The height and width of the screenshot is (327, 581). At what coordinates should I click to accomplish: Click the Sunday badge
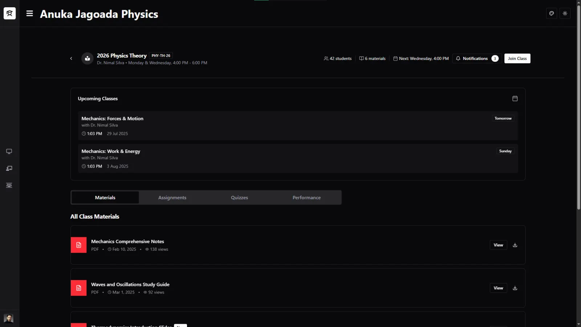click(505, 151)
